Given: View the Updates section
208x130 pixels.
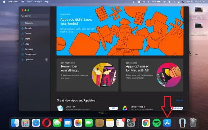Looking at the screenshot, I should [35, 60].
